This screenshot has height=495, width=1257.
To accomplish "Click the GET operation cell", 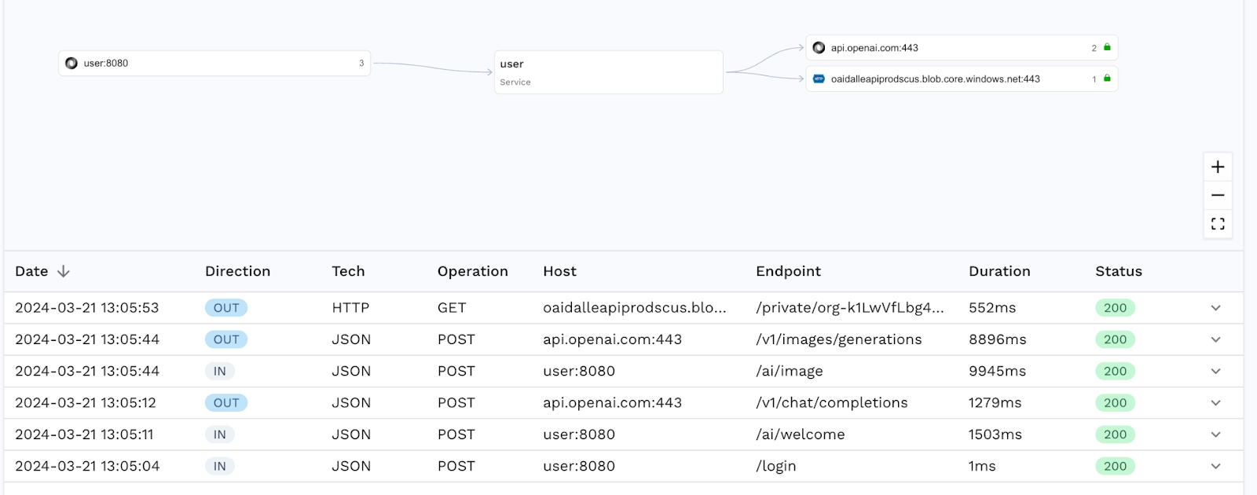I will coord(452,308).
